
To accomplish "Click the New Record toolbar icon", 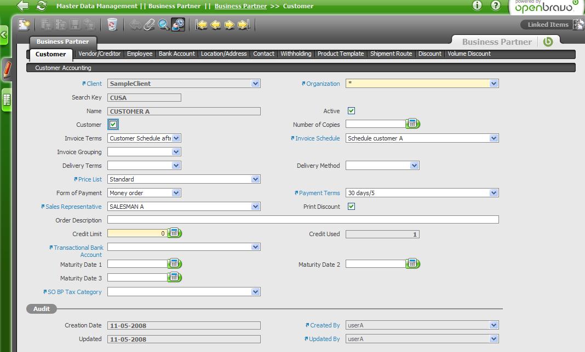I will [24, 25].
